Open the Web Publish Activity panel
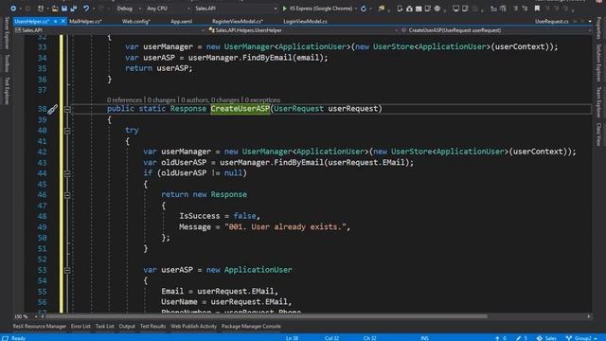The height and width of the screenshot is (341, 606). coord(193,326)
